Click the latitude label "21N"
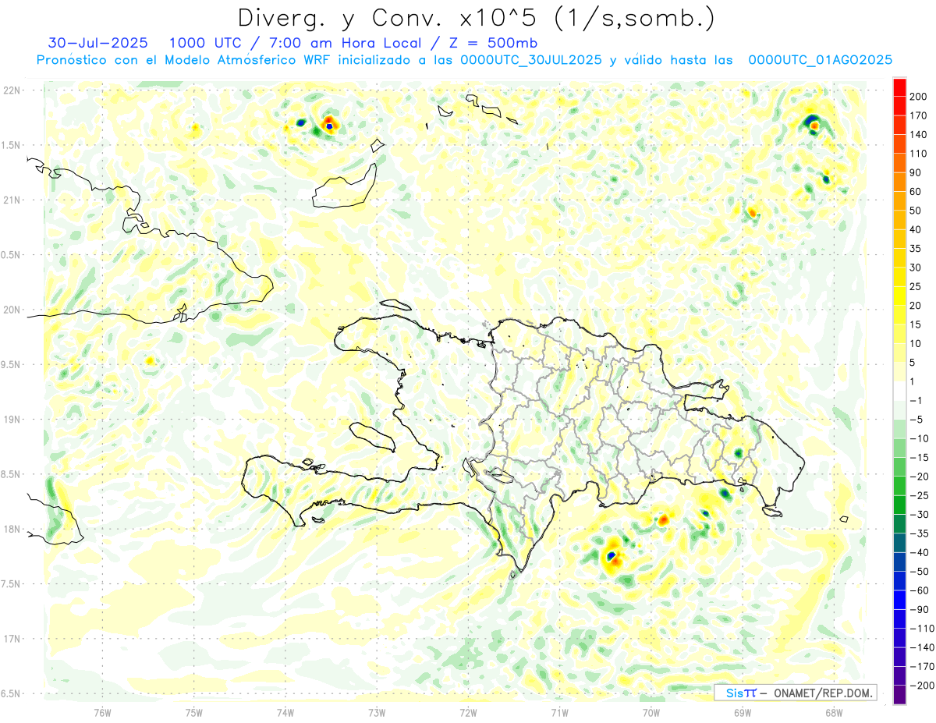This screenshot has height=723, width=936. [12, 200]
